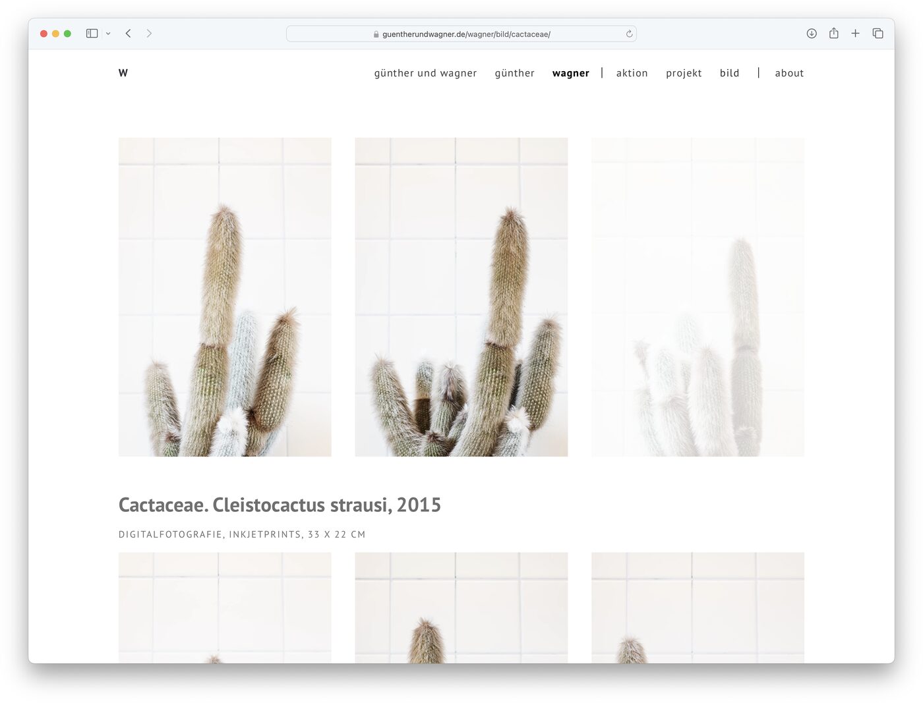Open the first cactus photo with three stems
923x703 pixels.
[x=225, y=297]
